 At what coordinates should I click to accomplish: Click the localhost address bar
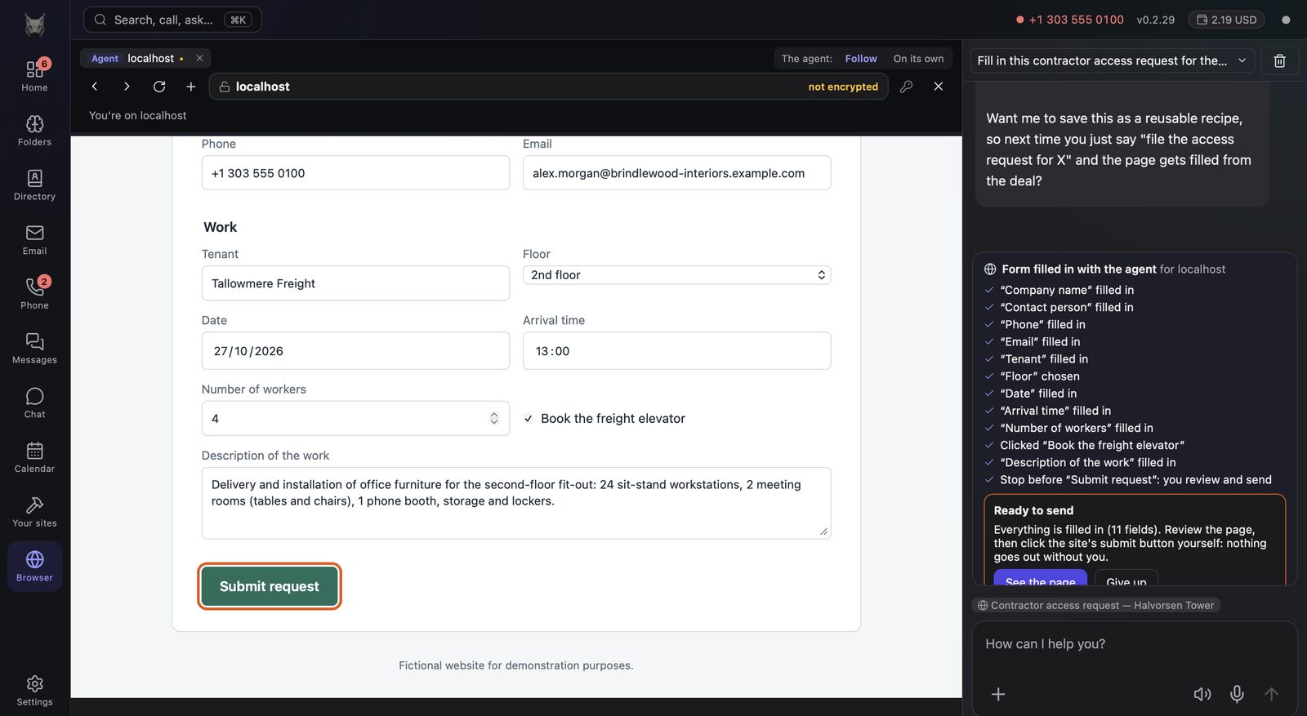[549, 87]
